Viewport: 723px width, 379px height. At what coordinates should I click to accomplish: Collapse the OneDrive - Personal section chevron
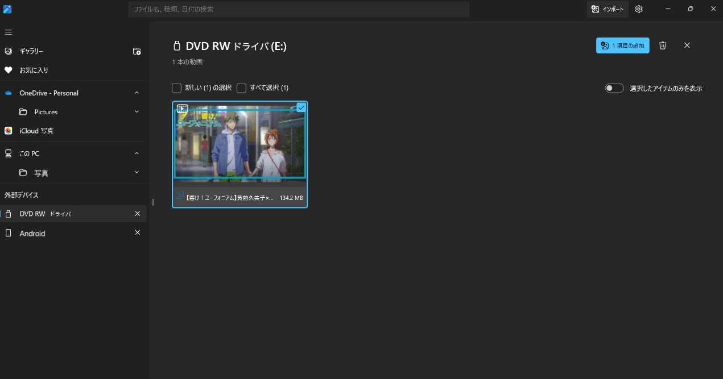[x=137, y=93]
